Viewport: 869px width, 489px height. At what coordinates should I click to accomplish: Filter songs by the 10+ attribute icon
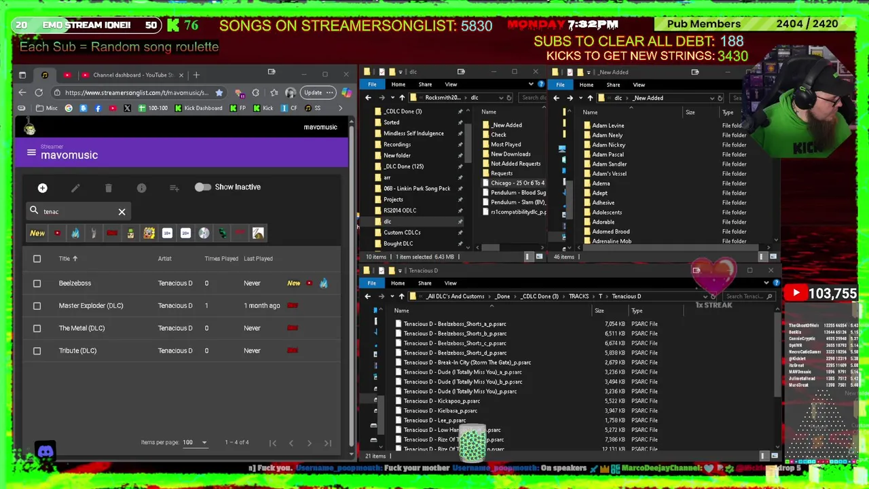[x=167, y=233]
